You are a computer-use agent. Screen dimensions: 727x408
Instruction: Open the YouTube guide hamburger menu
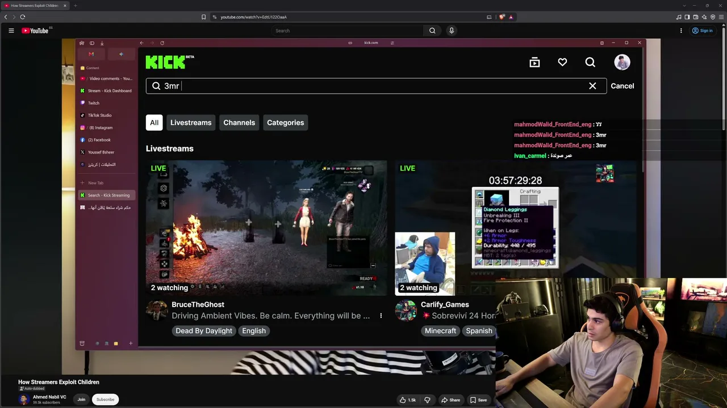point(11,31)
